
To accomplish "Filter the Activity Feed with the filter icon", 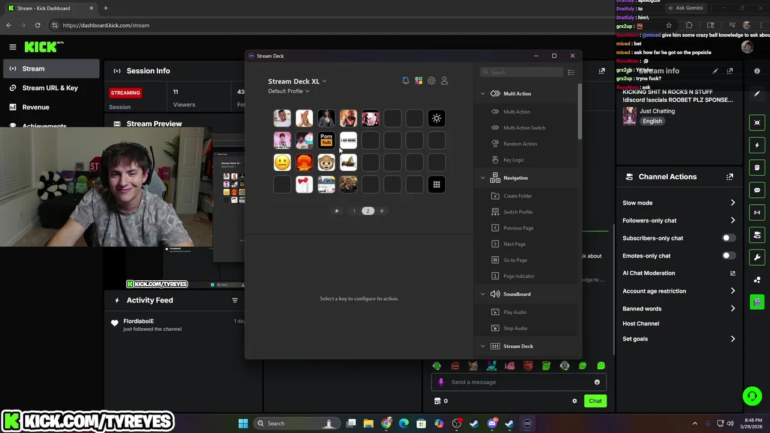I will tap(235, 300).
